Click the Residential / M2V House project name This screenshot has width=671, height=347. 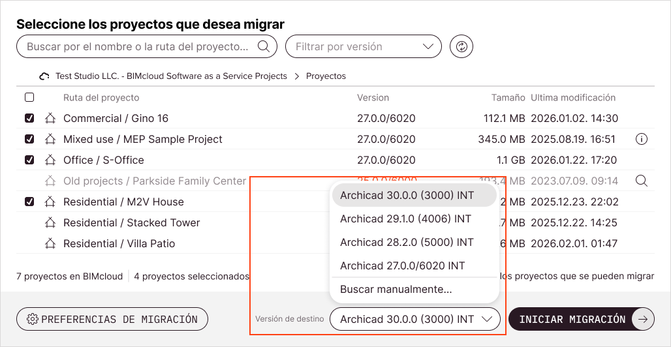(x=123, y=202)
